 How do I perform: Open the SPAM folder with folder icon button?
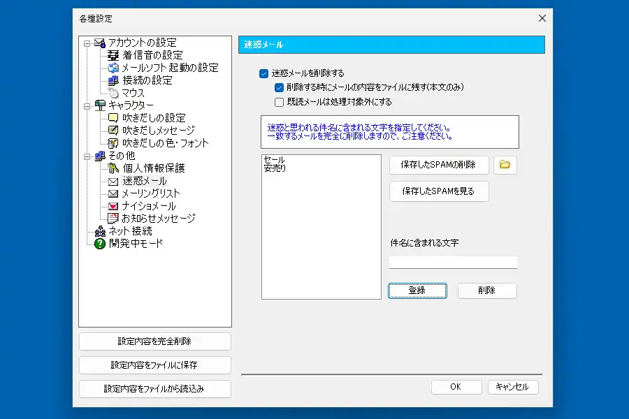[x=505, y=165]
